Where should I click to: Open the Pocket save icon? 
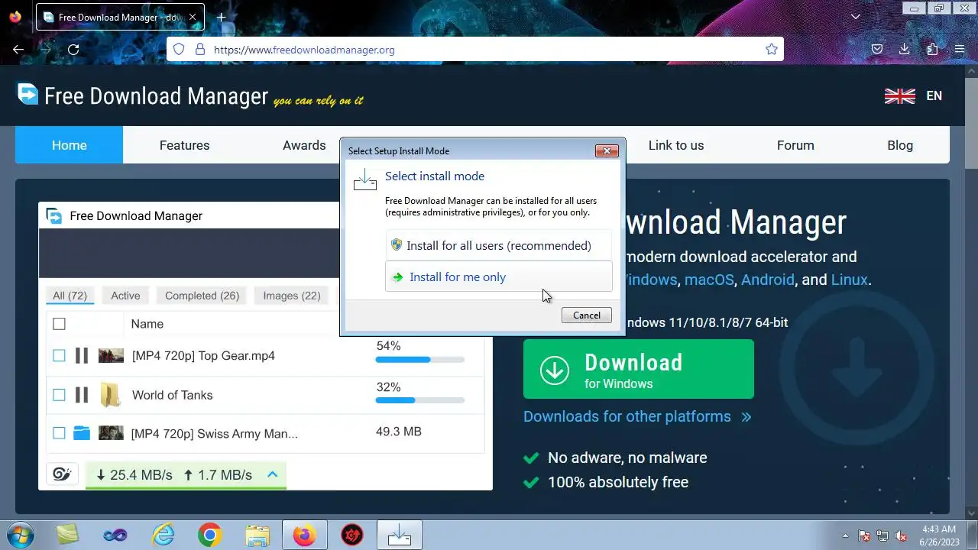click(x=877, y=50)
